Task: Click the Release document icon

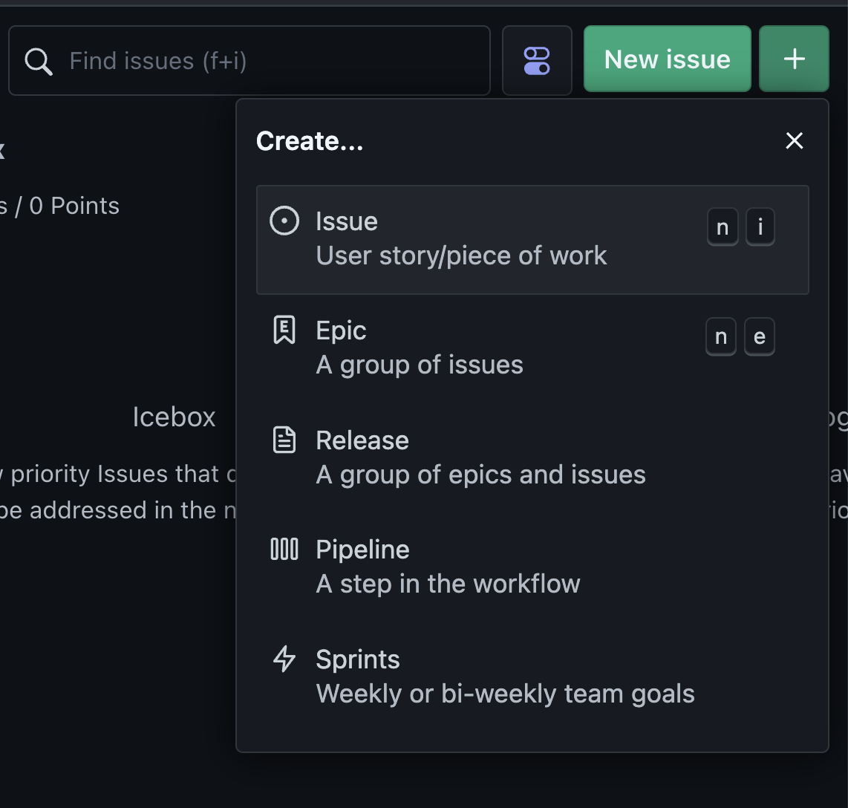Action: click(284, 440)
